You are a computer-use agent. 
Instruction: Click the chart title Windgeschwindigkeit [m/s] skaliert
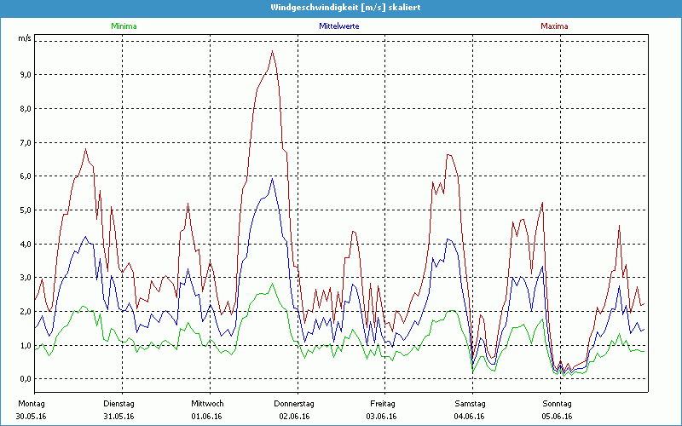[345, 8]
